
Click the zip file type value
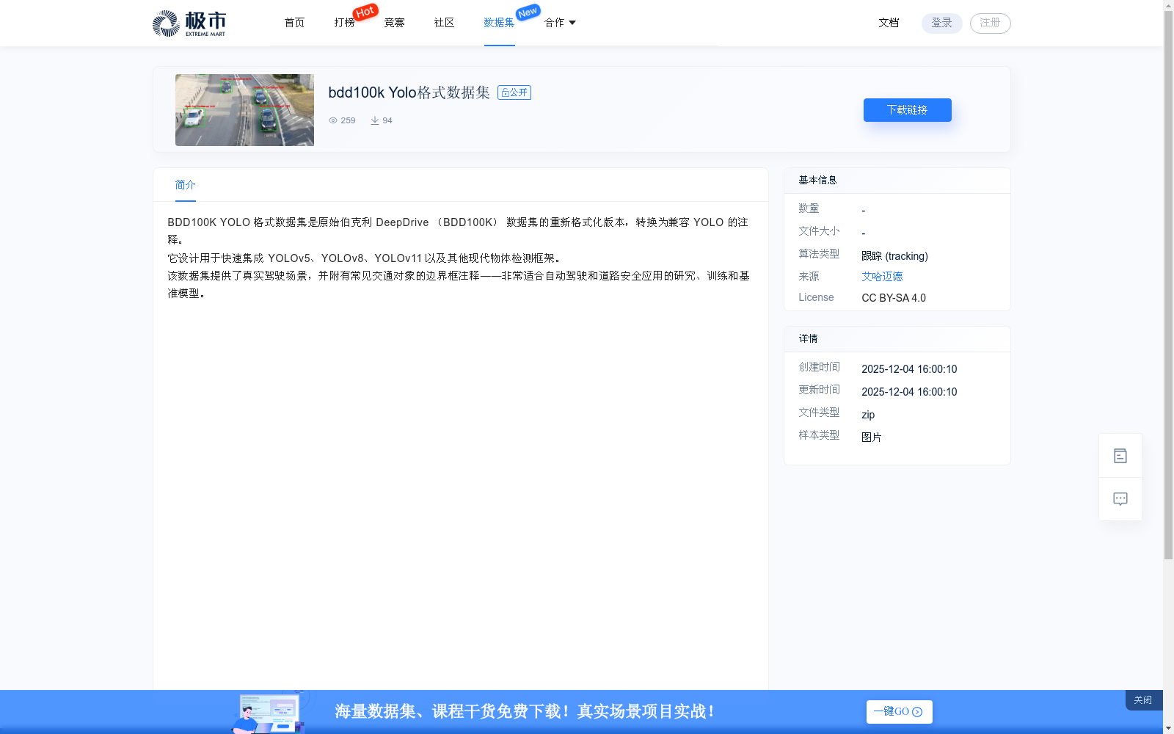[868, 415]
